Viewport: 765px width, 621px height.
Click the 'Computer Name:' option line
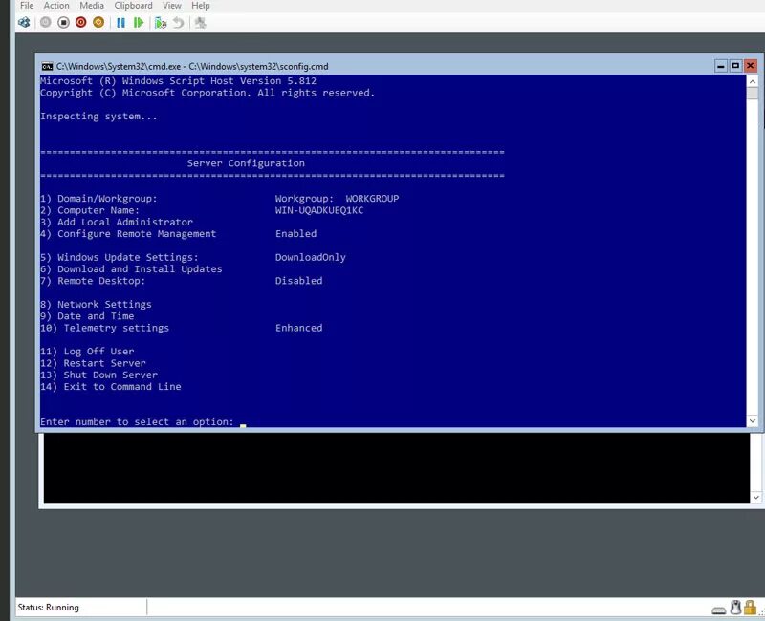click(90, 210)
